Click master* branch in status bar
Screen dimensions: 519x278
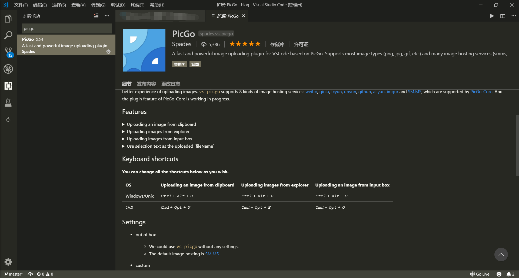pyautogui.click(x=14, y=274)
